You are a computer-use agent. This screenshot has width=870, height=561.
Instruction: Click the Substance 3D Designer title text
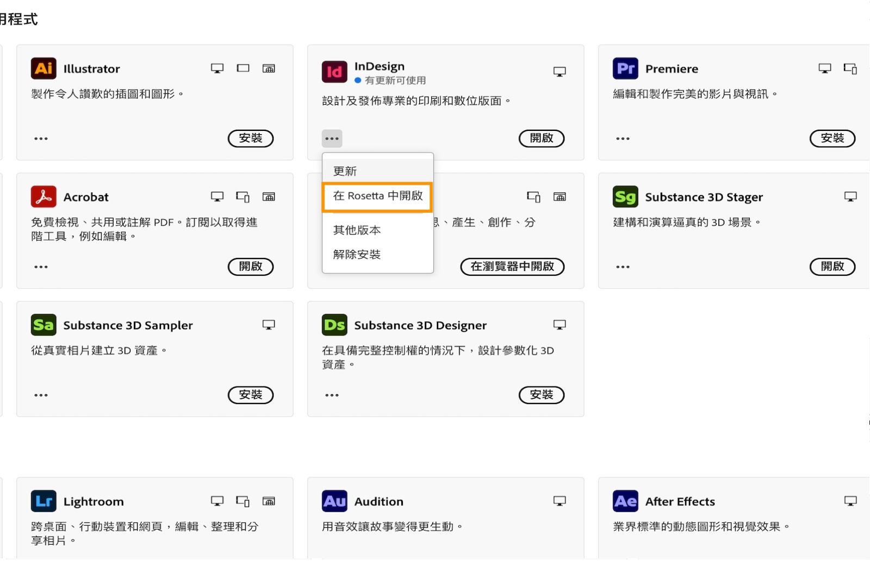tap(420, 325)
